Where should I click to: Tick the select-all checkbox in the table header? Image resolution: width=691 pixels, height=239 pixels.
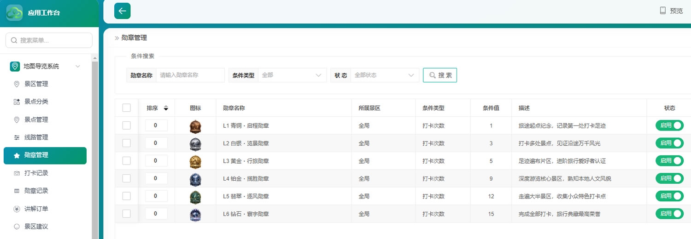[127, 108]
